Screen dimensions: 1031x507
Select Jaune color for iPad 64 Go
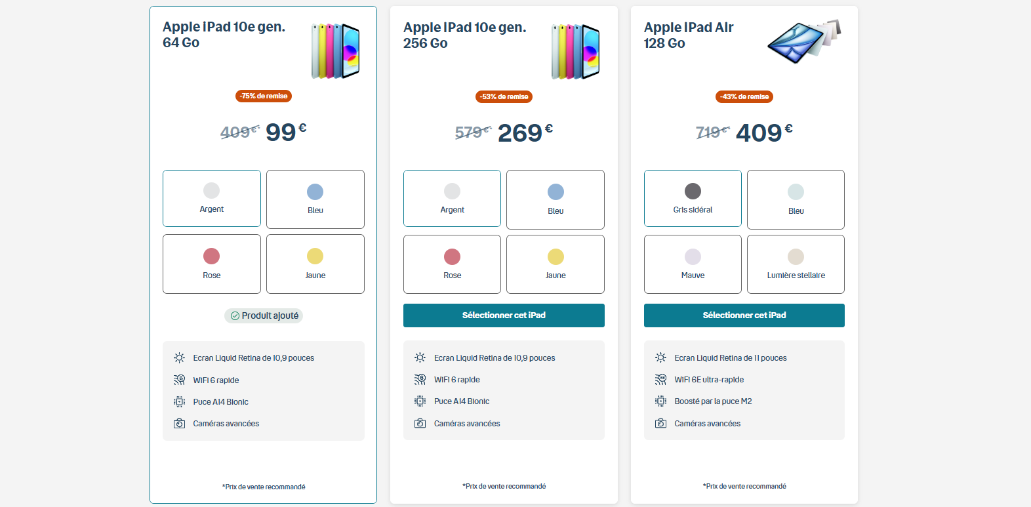[315, 264]
